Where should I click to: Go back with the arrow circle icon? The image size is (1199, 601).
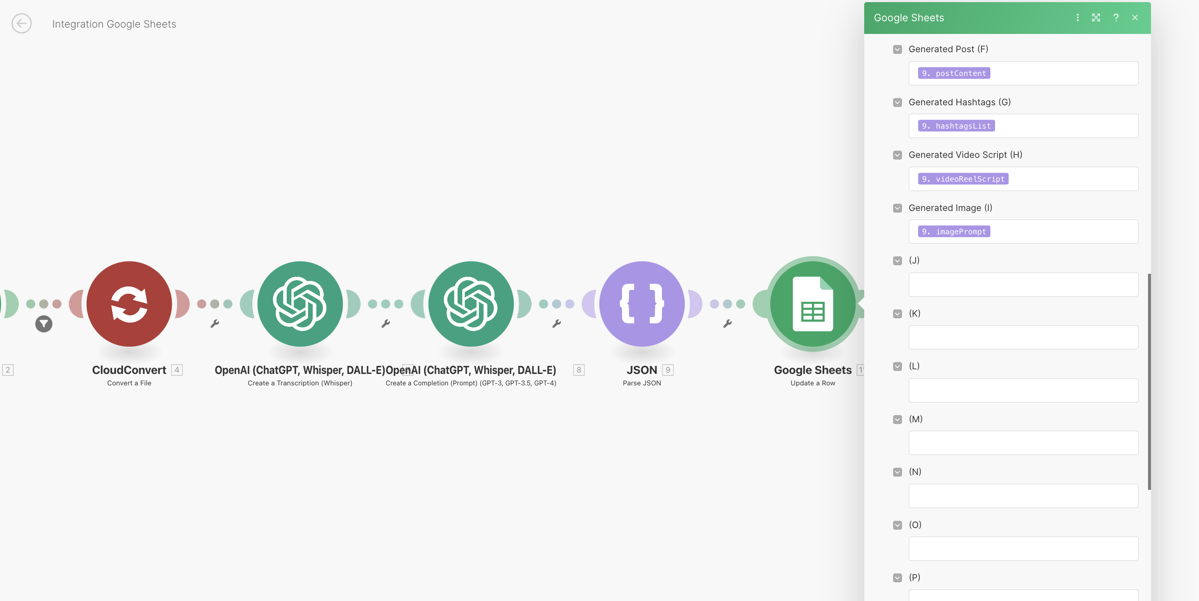(21, 24)
